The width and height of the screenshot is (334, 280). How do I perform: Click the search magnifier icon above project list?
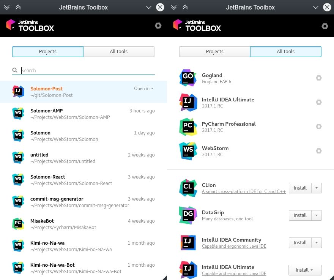[x=14, y=70]
